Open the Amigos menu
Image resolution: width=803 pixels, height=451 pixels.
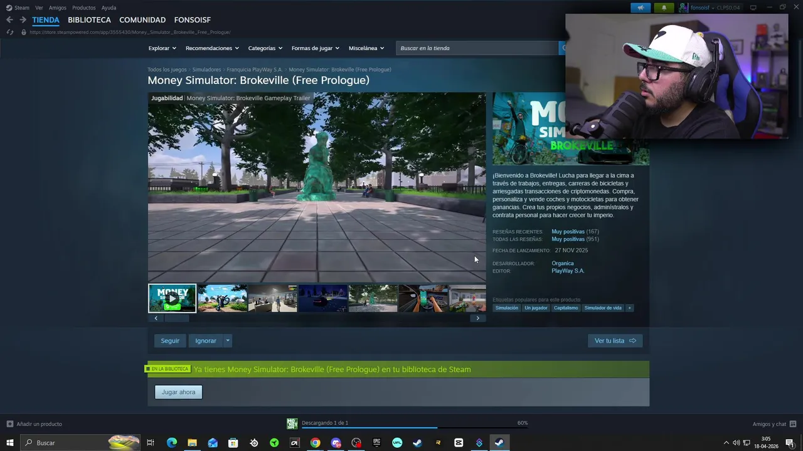pyautogui.click(x=58, y=8)
